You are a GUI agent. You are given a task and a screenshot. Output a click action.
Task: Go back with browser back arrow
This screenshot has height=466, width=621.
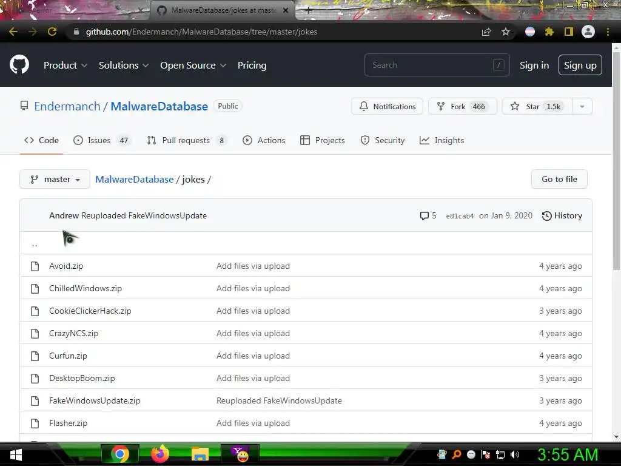13,32
